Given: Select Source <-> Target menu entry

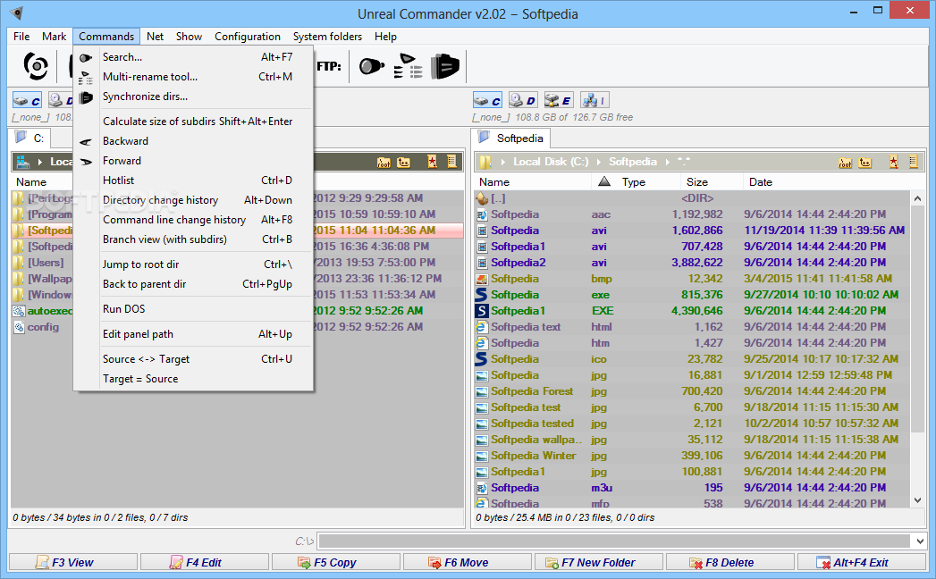Looking at the screenshot, I should coord(193,359).
